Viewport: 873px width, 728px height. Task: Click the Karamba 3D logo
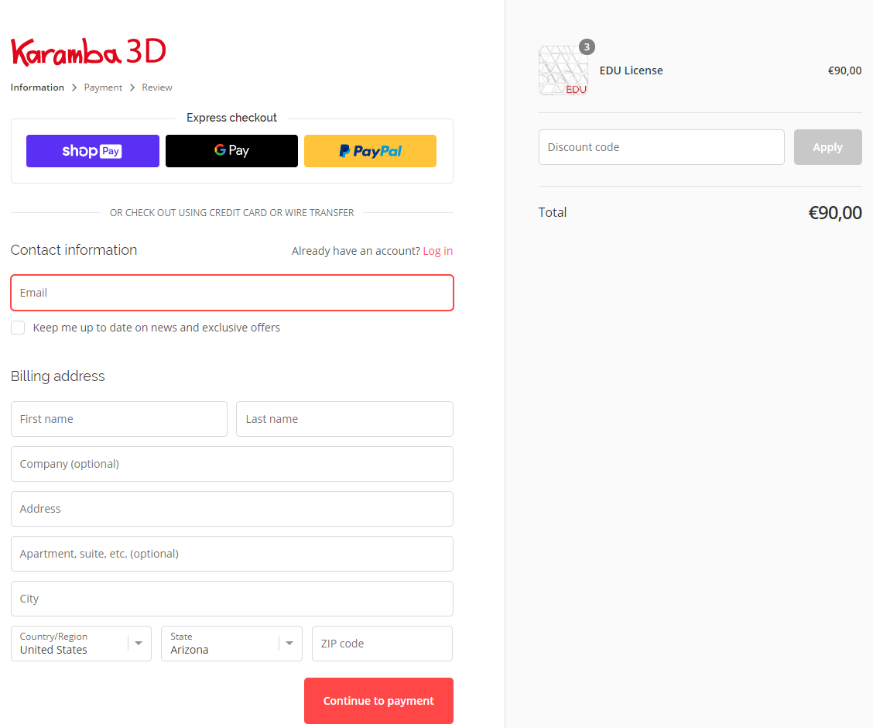pos(88,52)
